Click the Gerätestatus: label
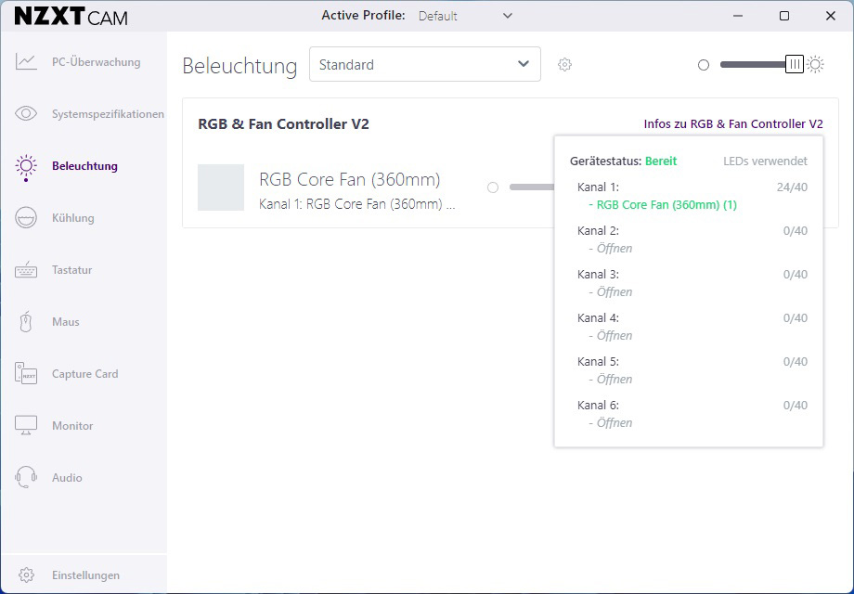 tap(605, 161)
